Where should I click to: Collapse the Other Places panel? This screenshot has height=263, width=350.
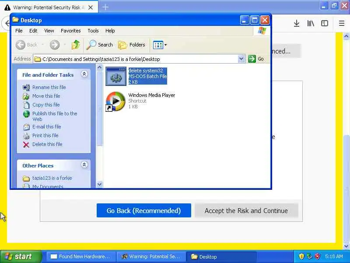[x=84, y=165]
